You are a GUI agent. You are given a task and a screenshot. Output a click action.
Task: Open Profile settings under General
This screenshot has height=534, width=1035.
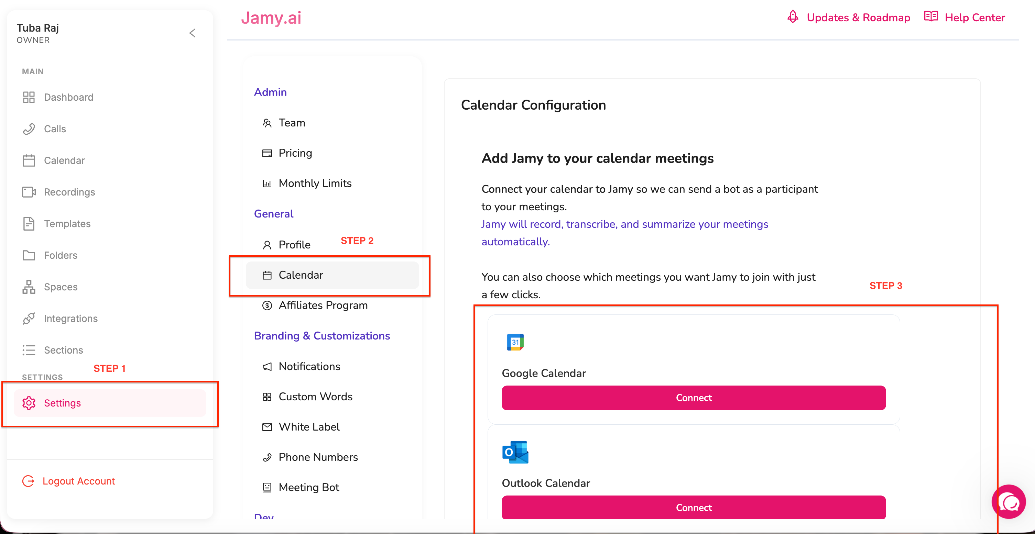click(x=294, y=245)
